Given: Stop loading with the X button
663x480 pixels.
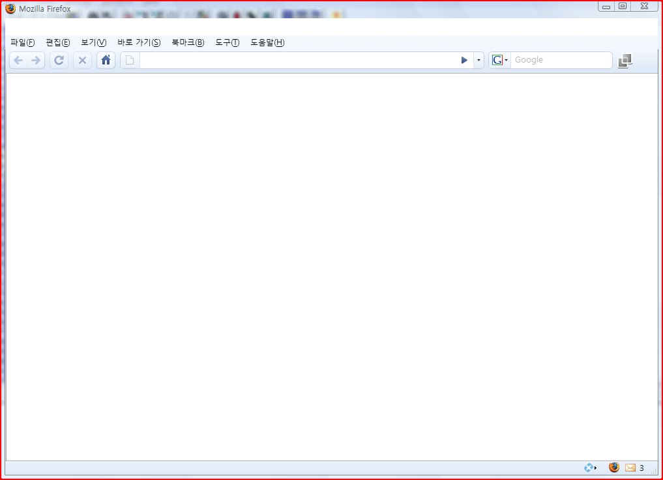Looking at the screenshot, I should coord(82,61).
